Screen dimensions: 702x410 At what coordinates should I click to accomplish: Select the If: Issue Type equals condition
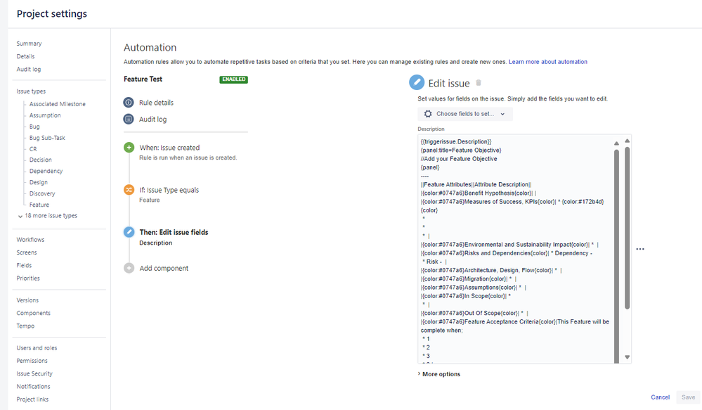click(x=169, y=191)
